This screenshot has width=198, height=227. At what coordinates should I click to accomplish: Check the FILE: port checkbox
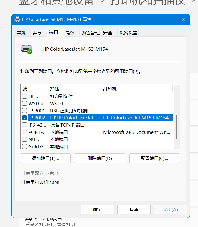click(25, 96)
